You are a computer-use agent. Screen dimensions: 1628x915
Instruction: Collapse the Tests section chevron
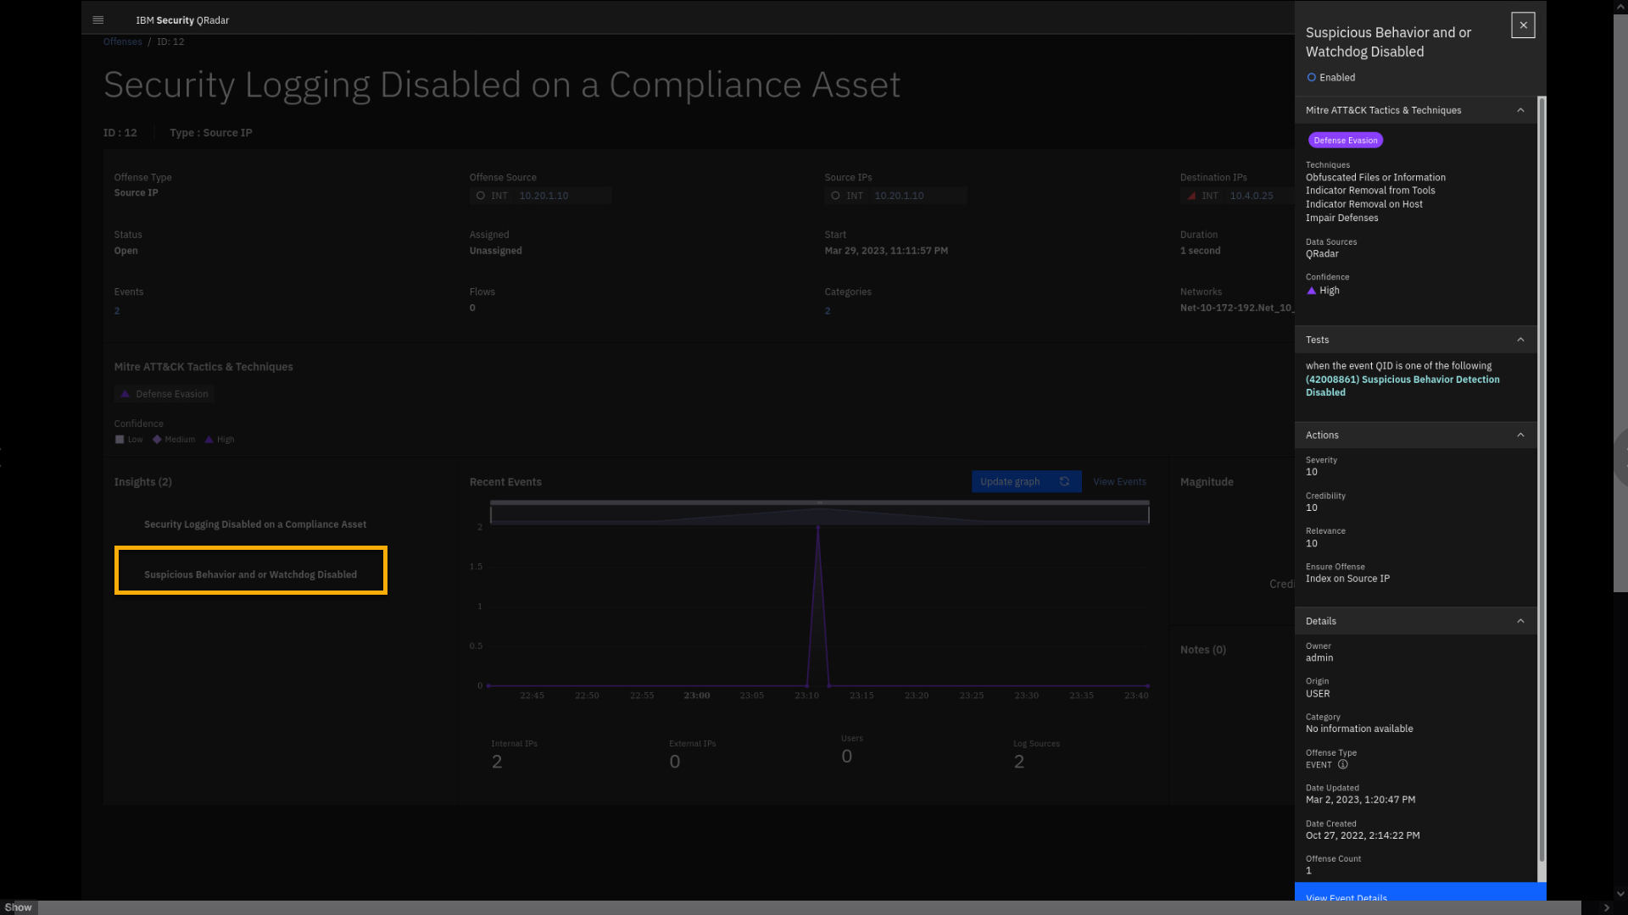click(x=1520, y=340)
